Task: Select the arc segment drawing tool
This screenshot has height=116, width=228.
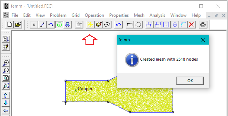Action: 51,24
